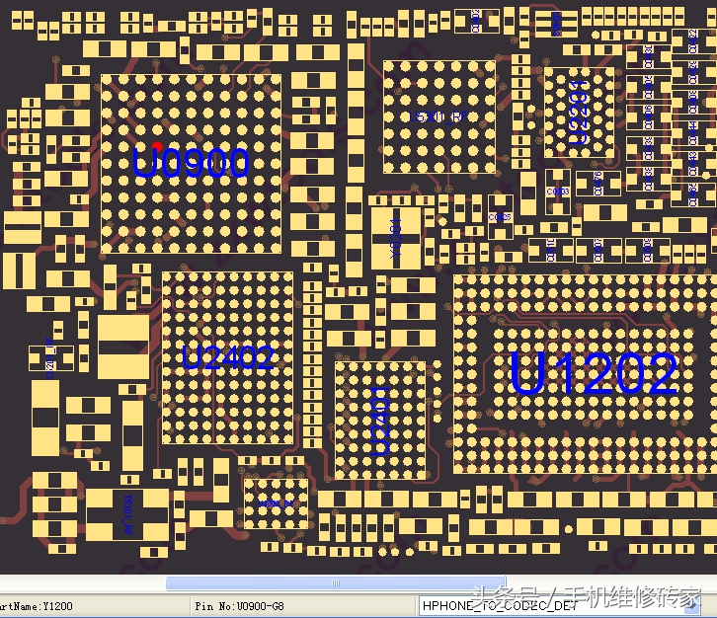Viewport: 717px width, 618px height.
Task: Select capacitor C0405 near Y0201
Action: tap(500, 214)
